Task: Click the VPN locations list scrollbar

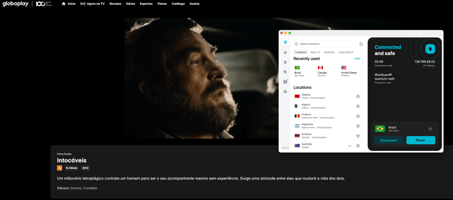Action: (x=363, y=62)
